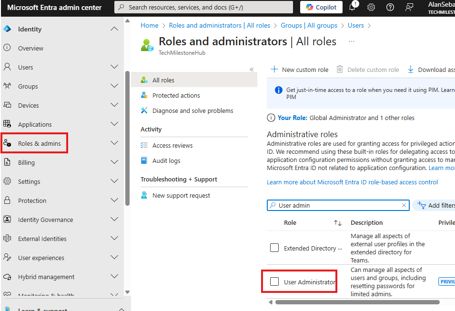Click the role search box containing User admin

[x=338, y=205]
